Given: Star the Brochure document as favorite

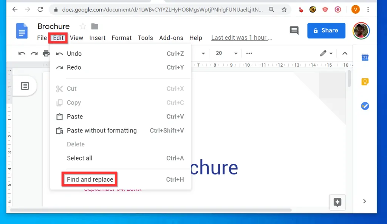Looking at the screenshot, I should pyautogui.click(x=82, y=26).
